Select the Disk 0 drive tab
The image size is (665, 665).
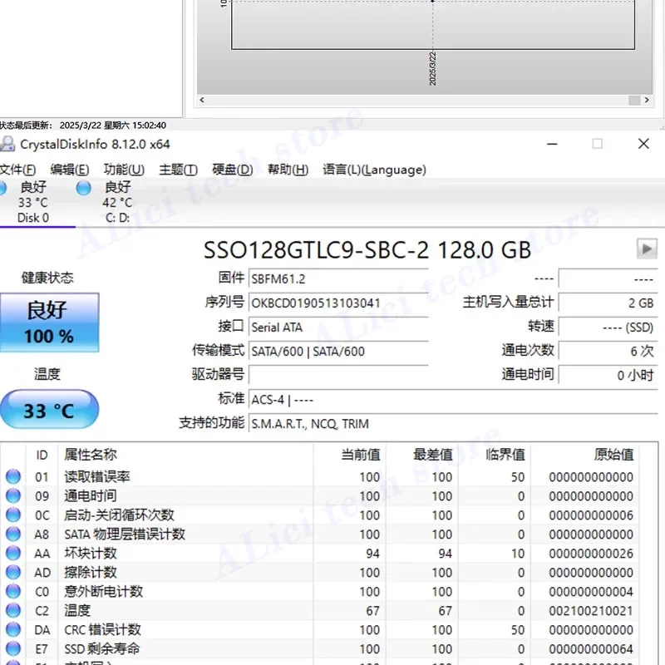click(33, 203)
